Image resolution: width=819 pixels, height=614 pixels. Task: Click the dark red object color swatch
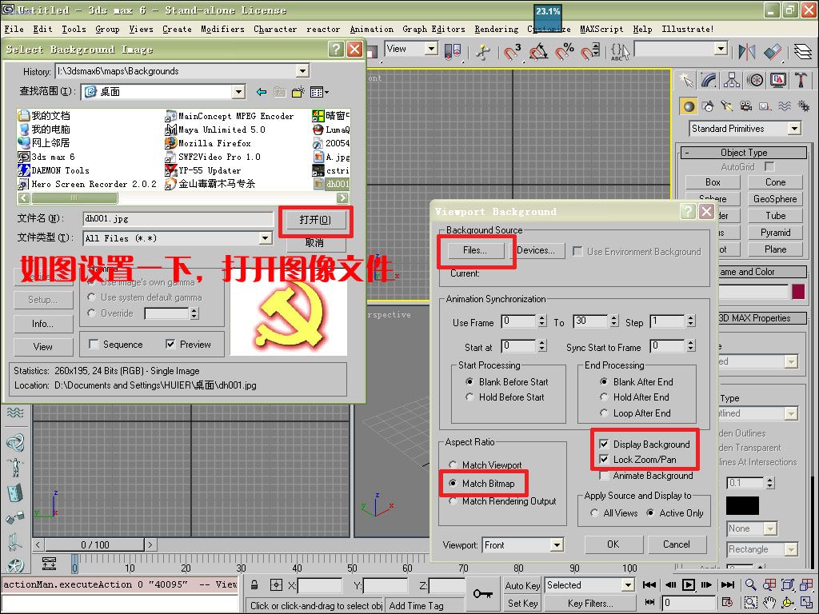pyautogui.click(x=797, y=292)
